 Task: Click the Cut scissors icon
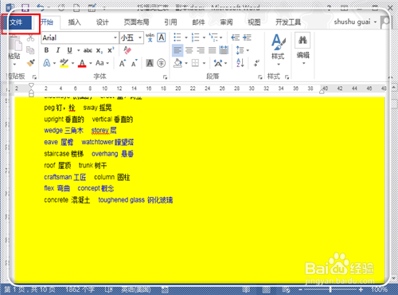click(x=30, y=38)
